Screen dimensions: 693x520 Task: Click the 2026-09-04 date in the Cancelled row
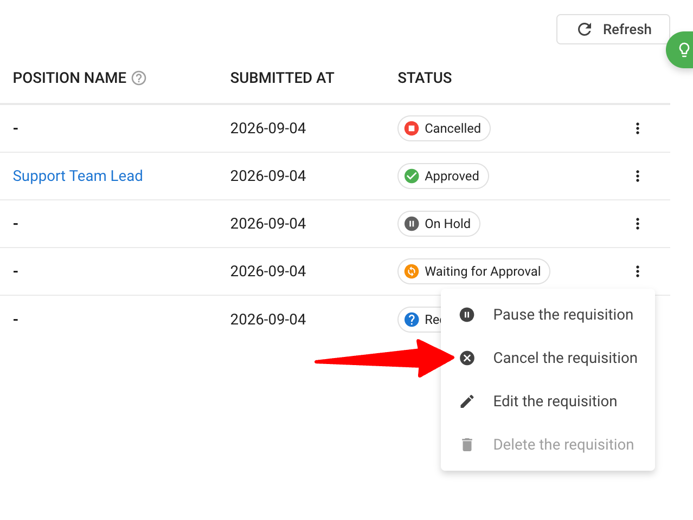tap(268, 128)
